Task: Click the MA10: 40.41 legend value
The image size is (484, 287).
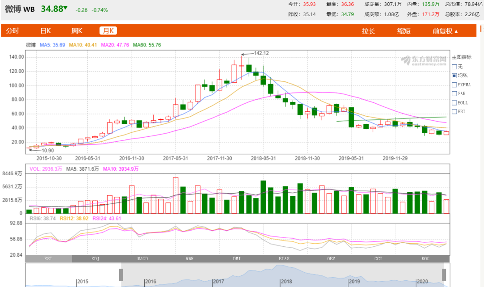Action: 83,45
